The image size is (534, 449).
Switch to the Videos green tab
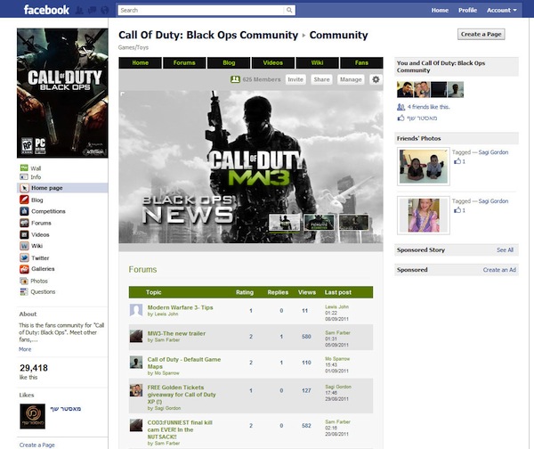pyautogui.click(x=273, y=62)
